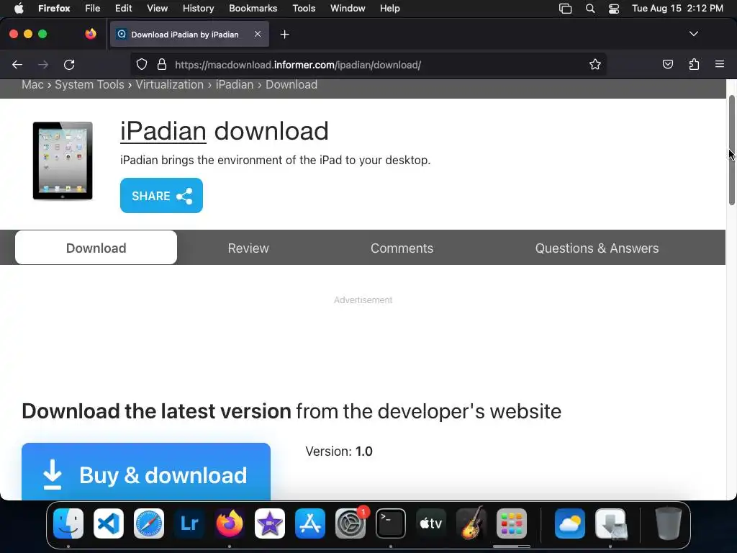Open the Apple menu
Screen dimensions: 737x553
click(x=18, y=9)
